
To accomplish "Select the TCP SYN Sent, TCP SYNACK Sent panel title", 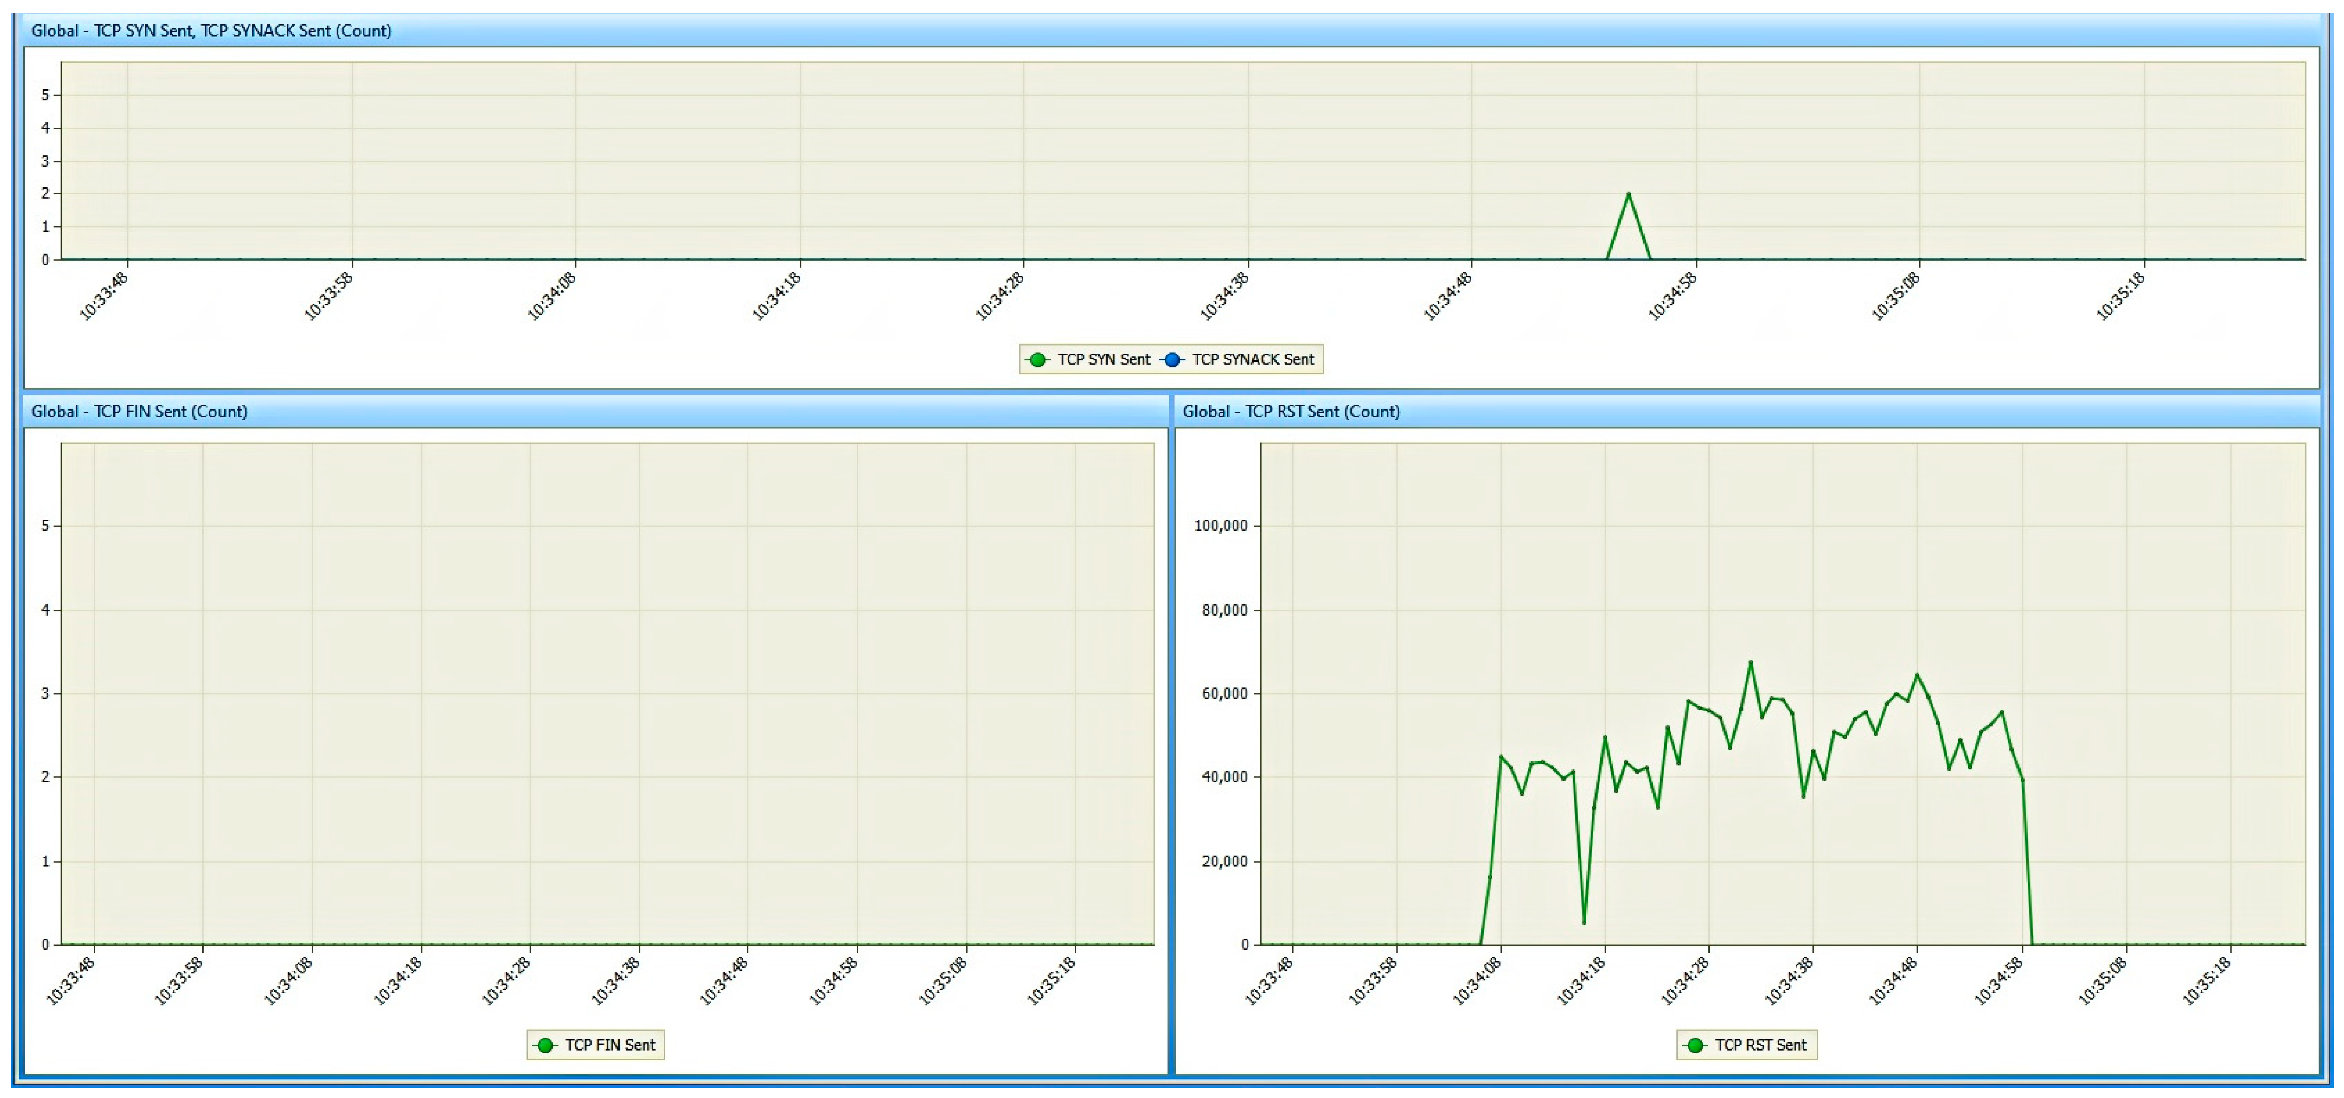I will (x=211, y=31).
